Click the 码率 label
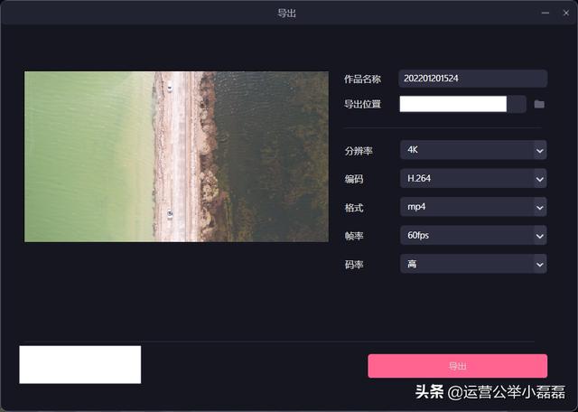578x412 pixels. 354,265
